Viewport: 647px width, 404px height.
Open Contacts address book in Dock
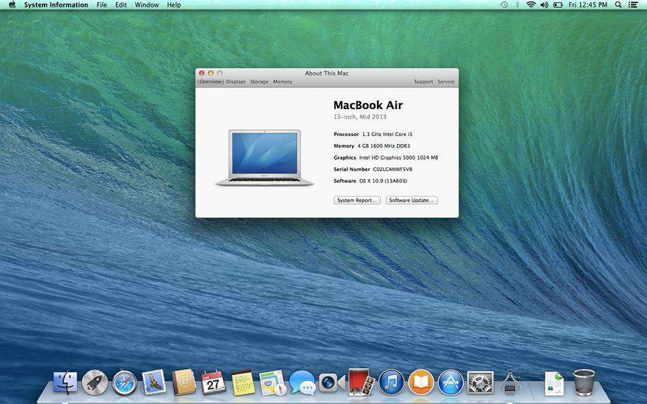click(184, 382)
